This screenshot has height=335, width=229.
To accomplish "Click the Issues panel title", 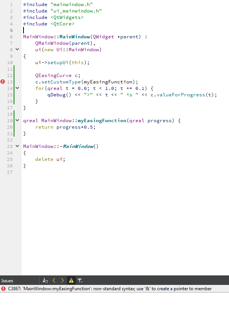I will click(x=7, y=281).
